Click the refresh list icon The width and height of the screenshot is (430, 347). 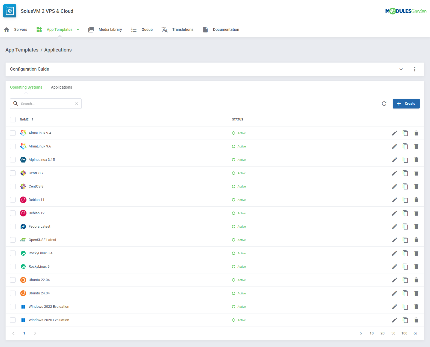(384, 104)
